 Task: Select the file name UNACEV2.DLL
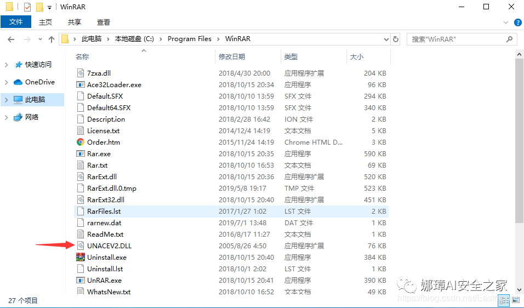pos(109,246)
